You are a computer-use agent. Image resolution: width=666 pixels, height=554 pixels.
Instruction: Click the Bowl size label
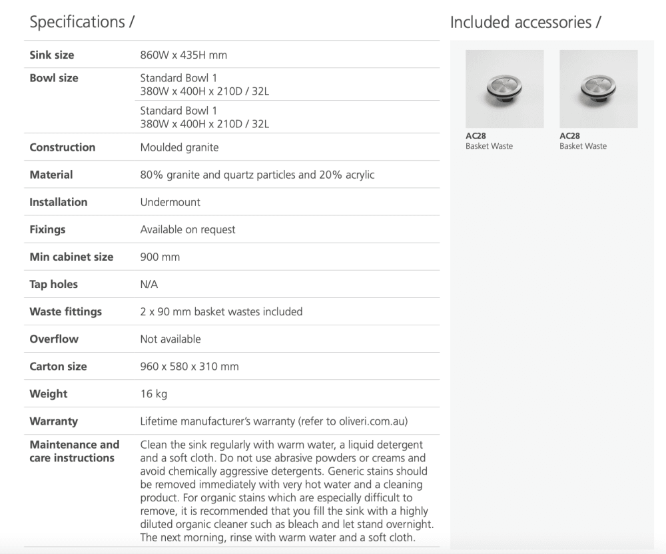54,78
